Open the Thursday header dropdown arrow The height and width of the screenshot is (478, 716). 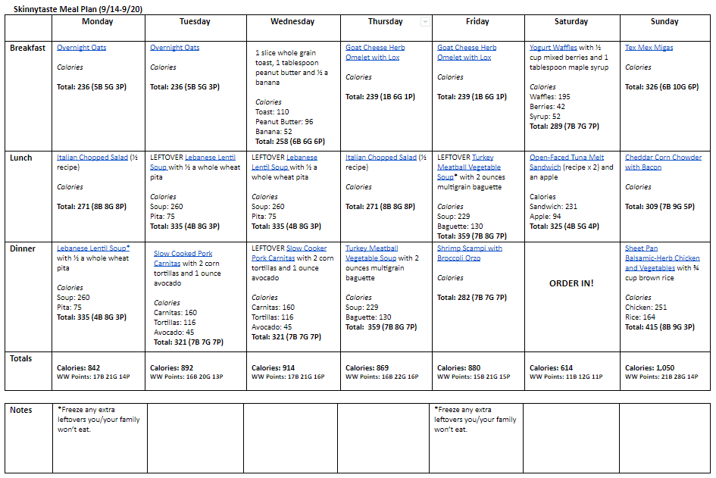[425, 22]
